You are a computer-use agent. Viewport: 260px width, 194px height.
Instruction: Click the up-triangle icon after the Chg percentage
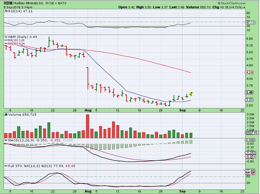point(244,7)
